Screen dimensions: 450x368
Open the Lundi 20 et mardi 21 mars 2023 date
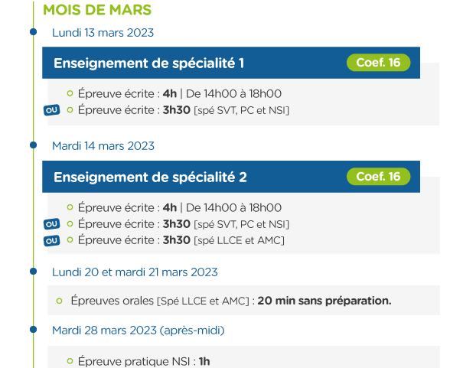(135, 272)
